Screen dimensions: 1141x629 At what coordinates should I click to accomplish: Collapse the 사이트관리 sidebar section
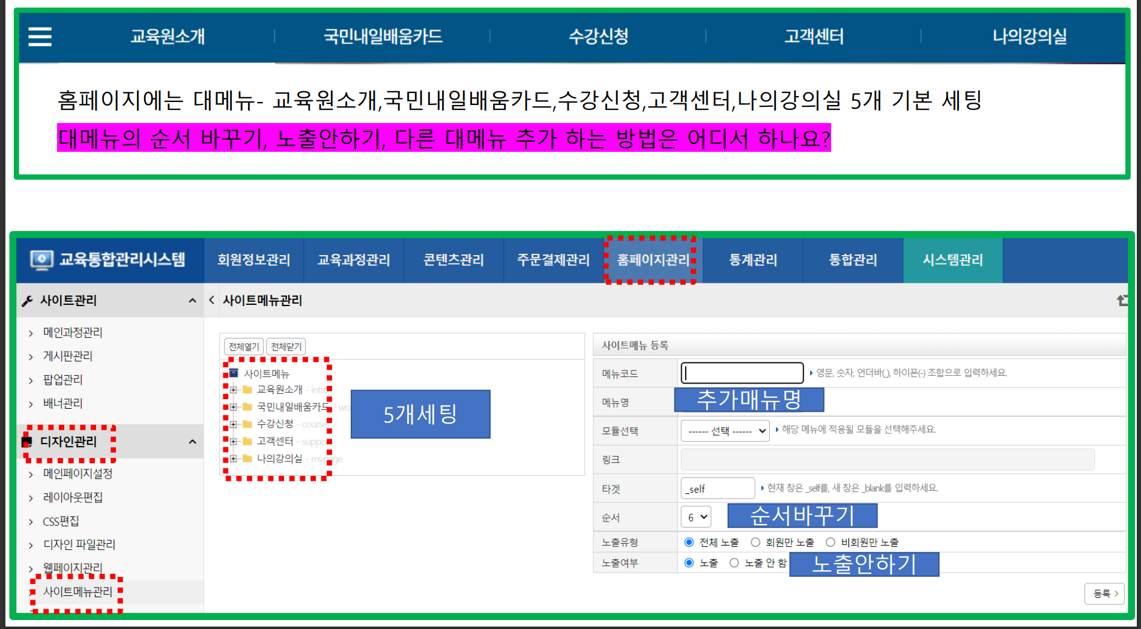click(192, 301)
